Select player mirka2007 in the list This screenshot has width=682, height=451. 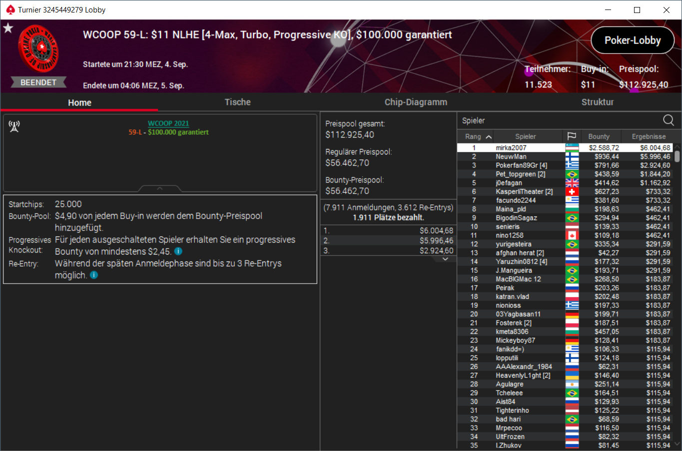565,148
